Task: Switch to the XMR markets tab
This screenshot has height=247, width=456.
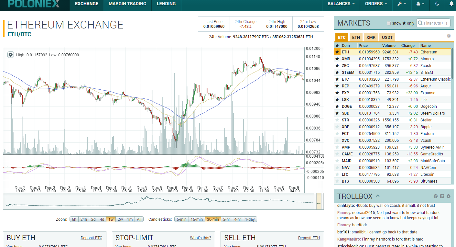Action: 371,37
